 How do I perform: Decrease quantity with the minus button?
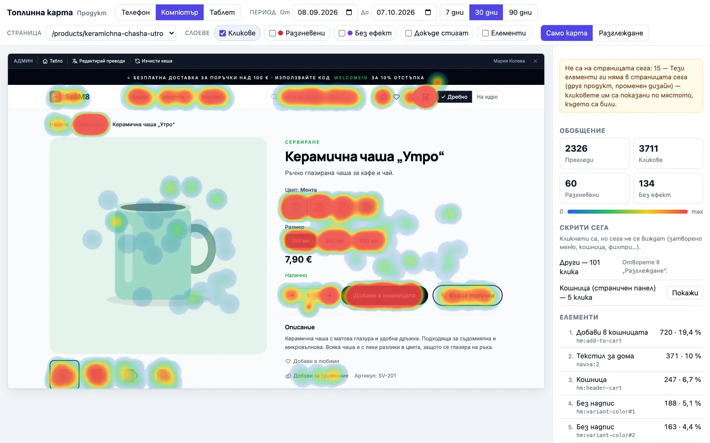click(292, 295)
